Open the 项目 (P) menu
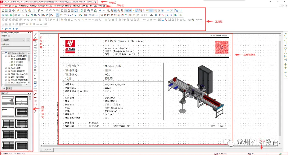 [7, 6]
